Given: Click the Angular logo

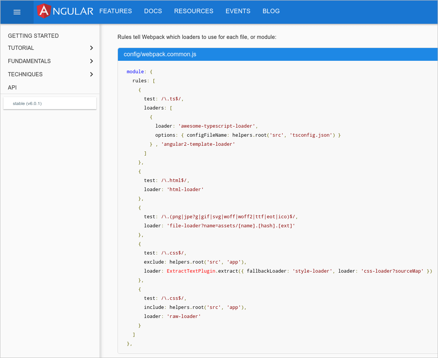Looking at the screenshot, I should point(65,11).
